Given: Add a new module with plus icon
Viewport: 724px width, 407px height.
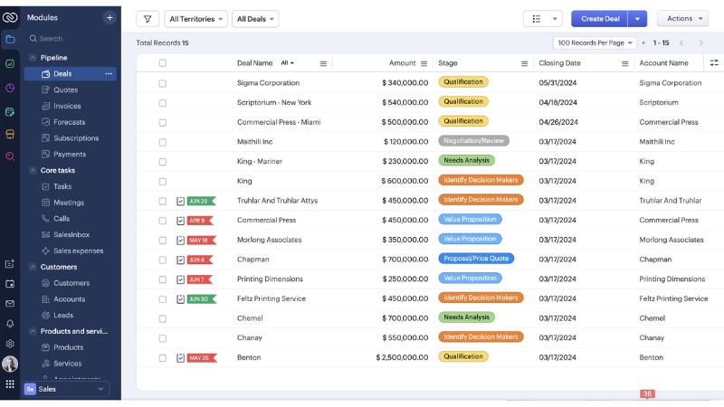Looking at the screenshot, I should (x=110, y=17).
